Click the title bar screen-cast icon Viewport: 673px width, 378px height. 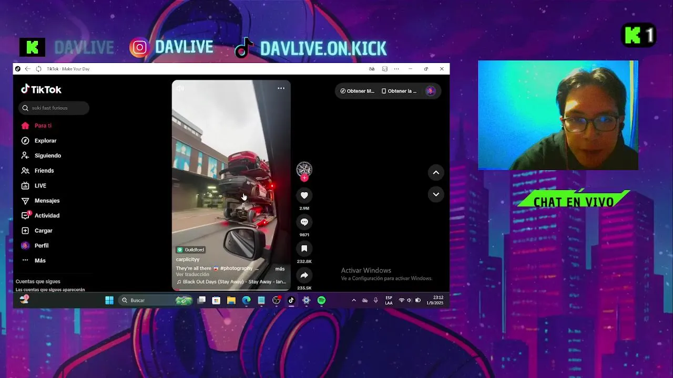tap(385, 69)
